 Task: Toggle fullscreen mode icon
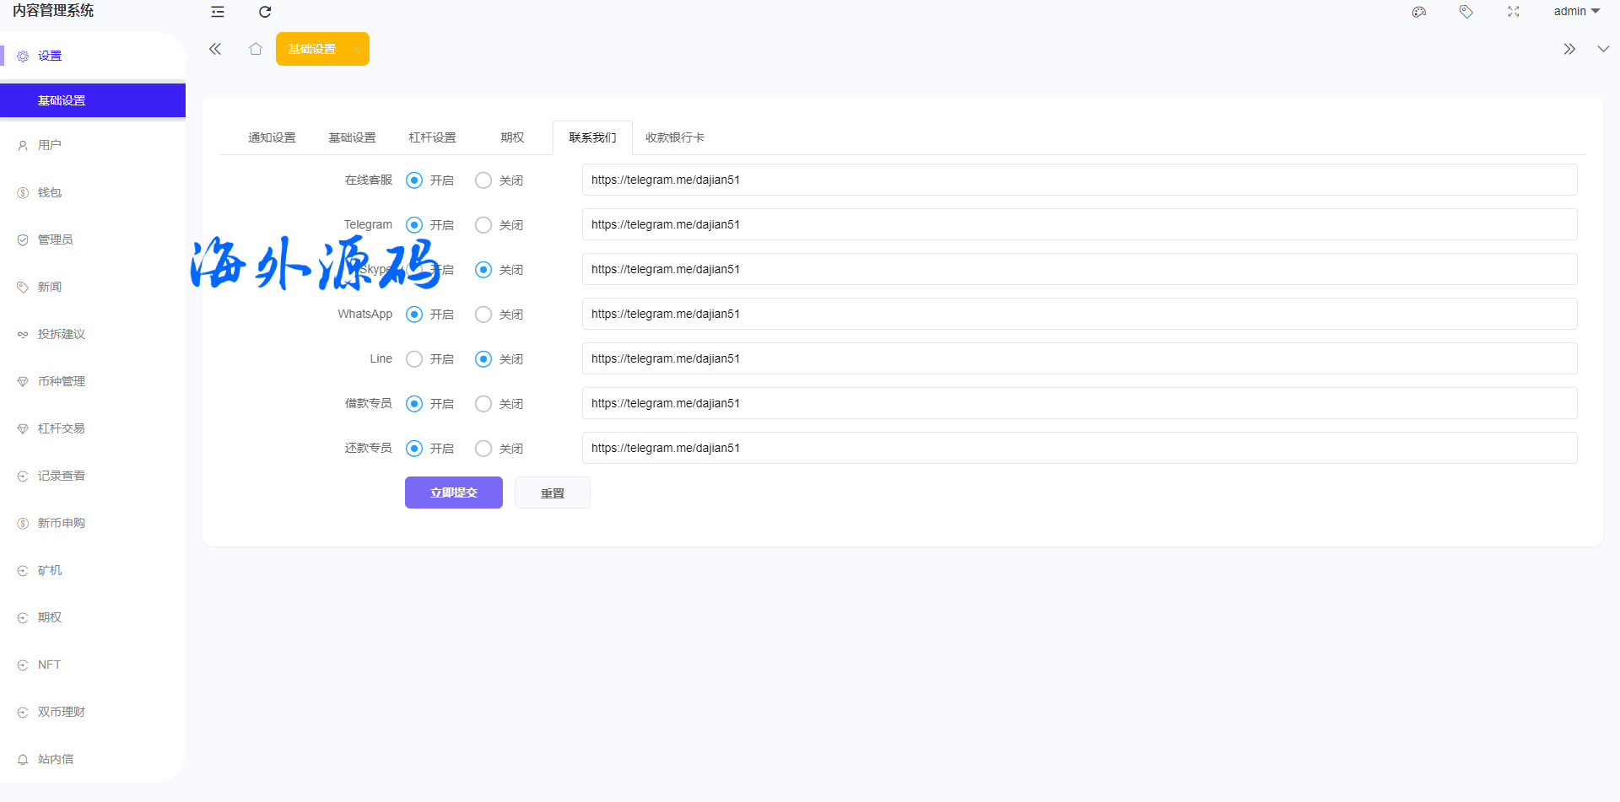tap(1514, 12)
